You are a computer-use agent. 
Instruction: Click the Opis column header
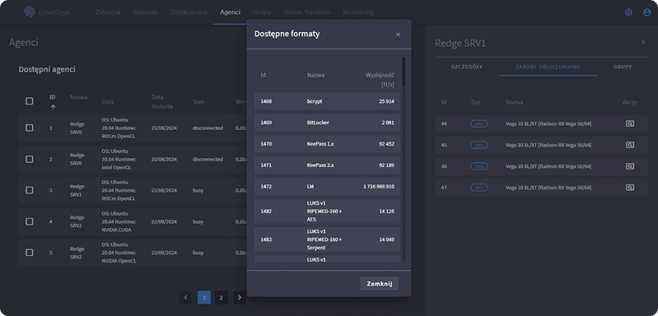point(107,102)
